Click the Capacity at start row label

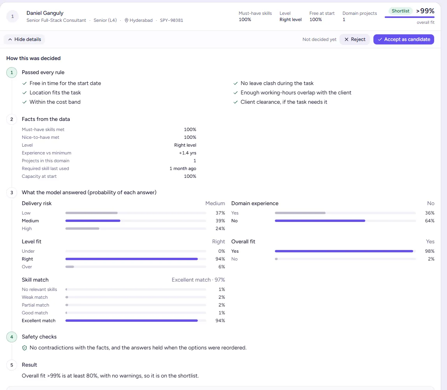pyautogui.click(x=39, y=176)
